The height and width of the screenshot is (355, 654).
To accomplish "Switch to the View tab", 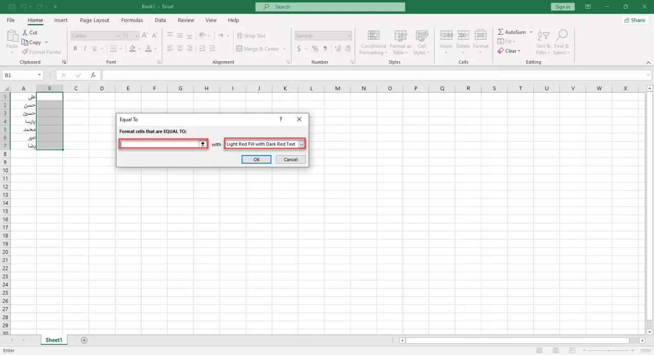I will 211,20.
